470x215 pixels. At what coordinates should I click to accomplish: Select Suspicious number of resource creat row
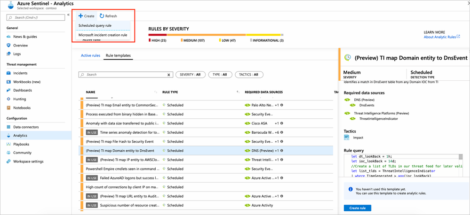[206, 206]
